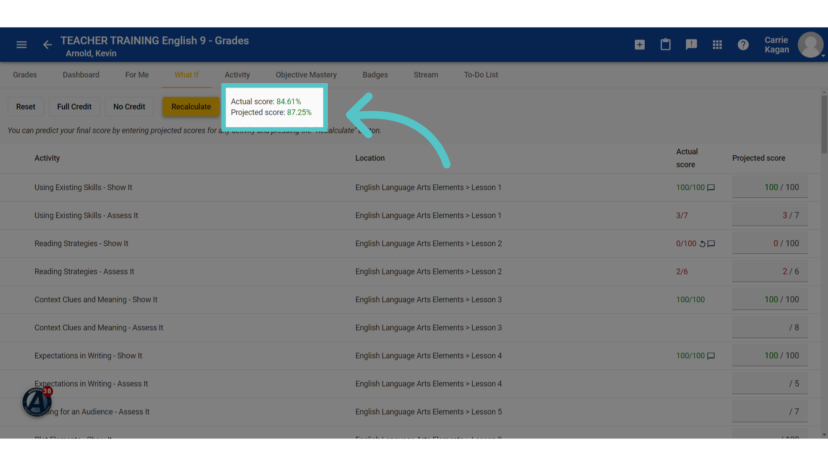The width and height of the screenshot is (828, 466).
Task: Open the clipboard icon in header
Action: [665, 44]
